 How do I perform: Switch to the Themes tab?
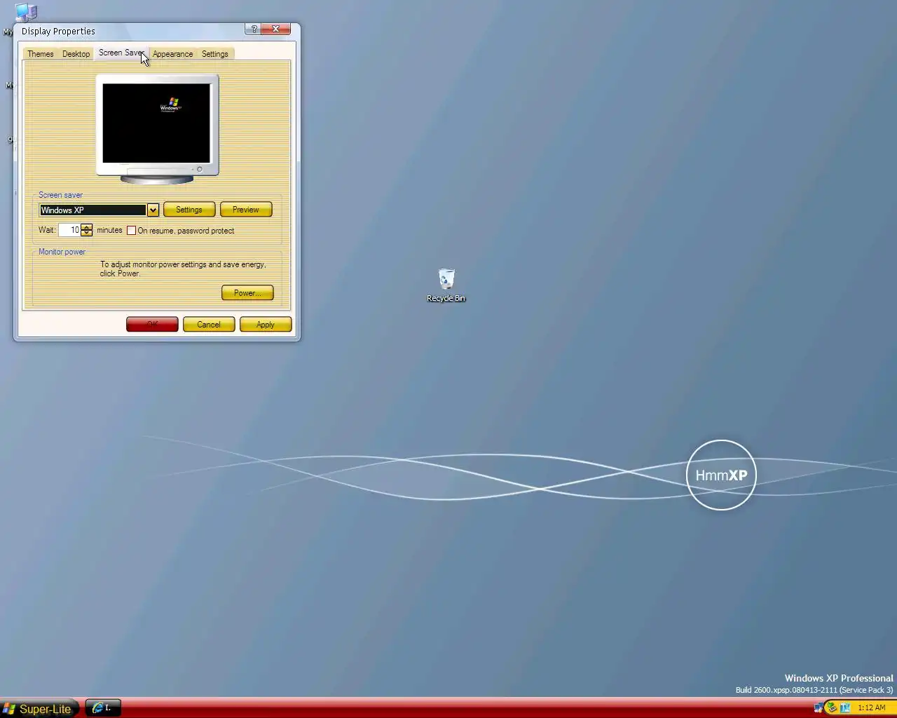pos(41,54)
